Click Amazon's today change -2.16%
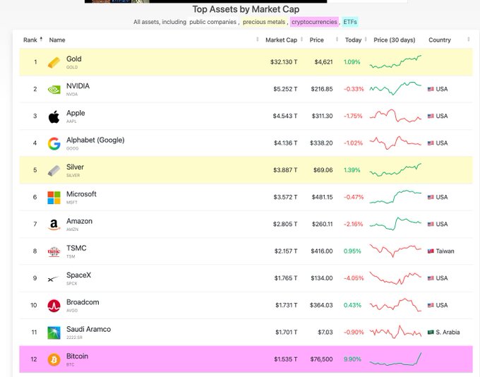The width and height of the screenshot is (480, 377). pos(353,225)
